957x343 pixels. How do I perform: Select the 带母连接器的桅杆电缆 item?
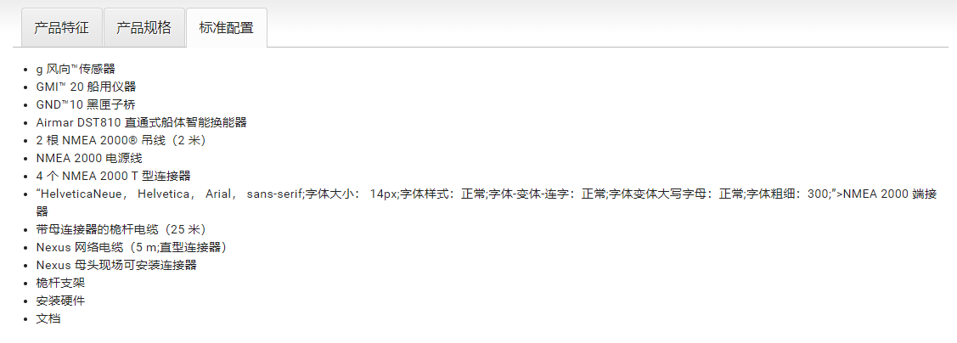tap(121, 229)
